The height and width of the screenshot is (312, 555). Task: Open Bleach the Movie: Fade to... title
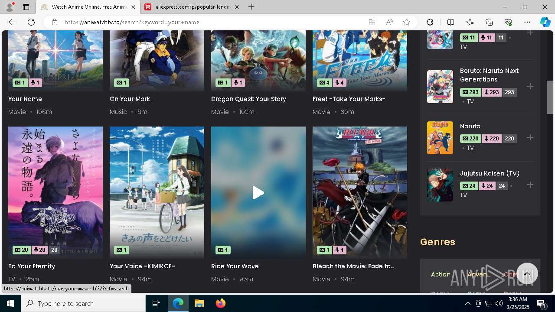click(353, 266)
